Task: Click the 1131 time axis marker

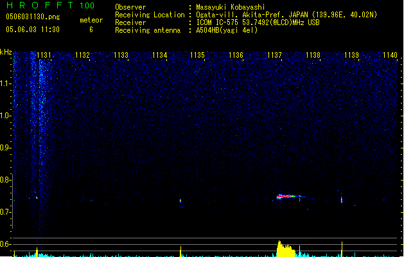Action: tap(44, 55)
